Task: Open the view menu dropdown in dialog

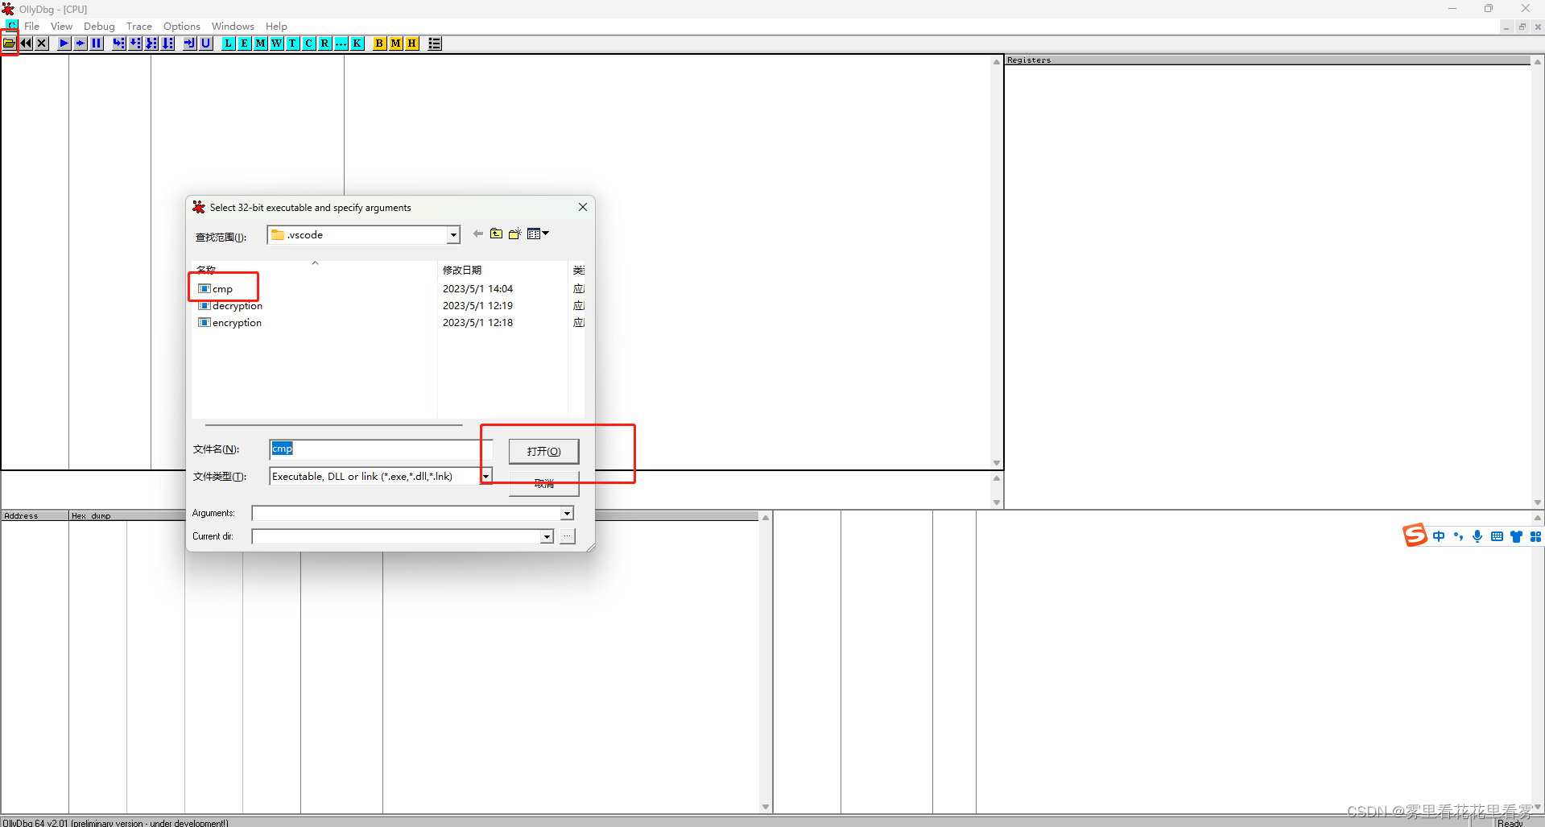Action: point(538,234)
